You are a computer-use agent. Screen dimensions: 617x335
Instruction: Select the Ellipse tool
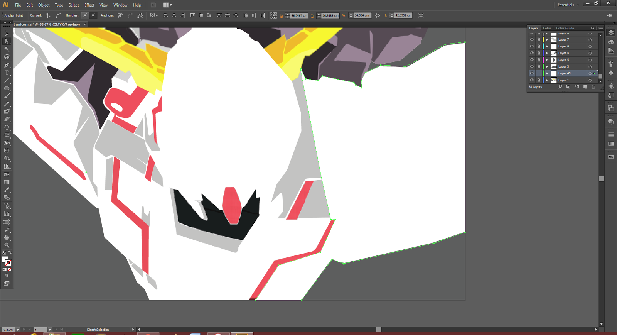7,88
